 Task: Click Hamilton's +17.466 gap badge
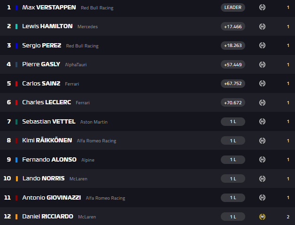click(233, 26)
